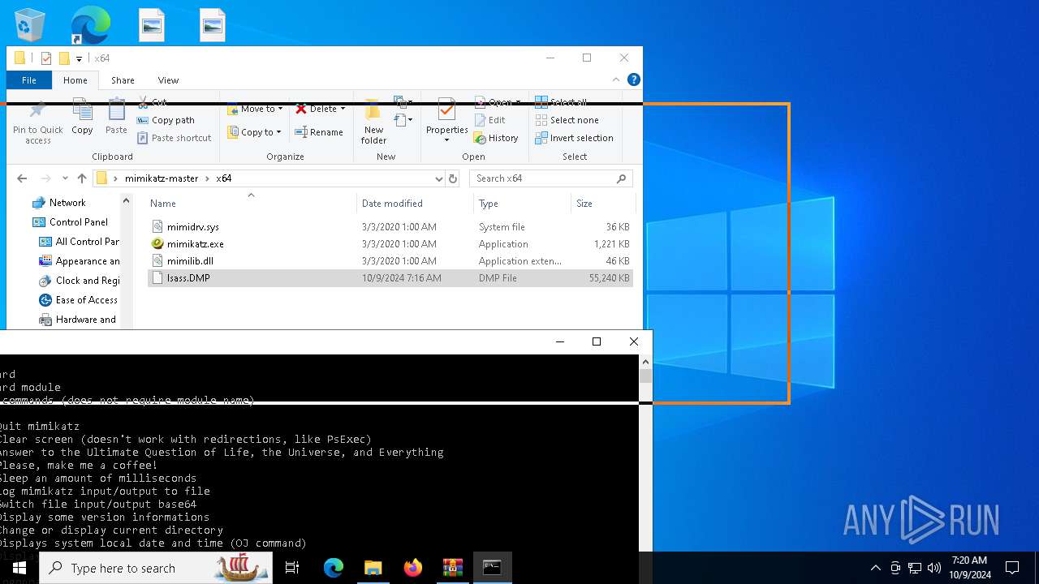
Task: Create a New folder
Action: click(x=373, y=122)
